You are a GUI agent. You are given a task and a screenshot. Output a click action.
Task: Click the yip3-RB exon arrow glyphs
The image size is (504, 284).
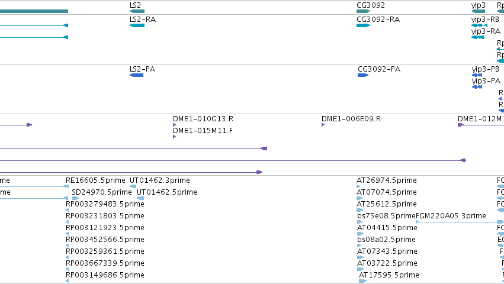[479, 25]
